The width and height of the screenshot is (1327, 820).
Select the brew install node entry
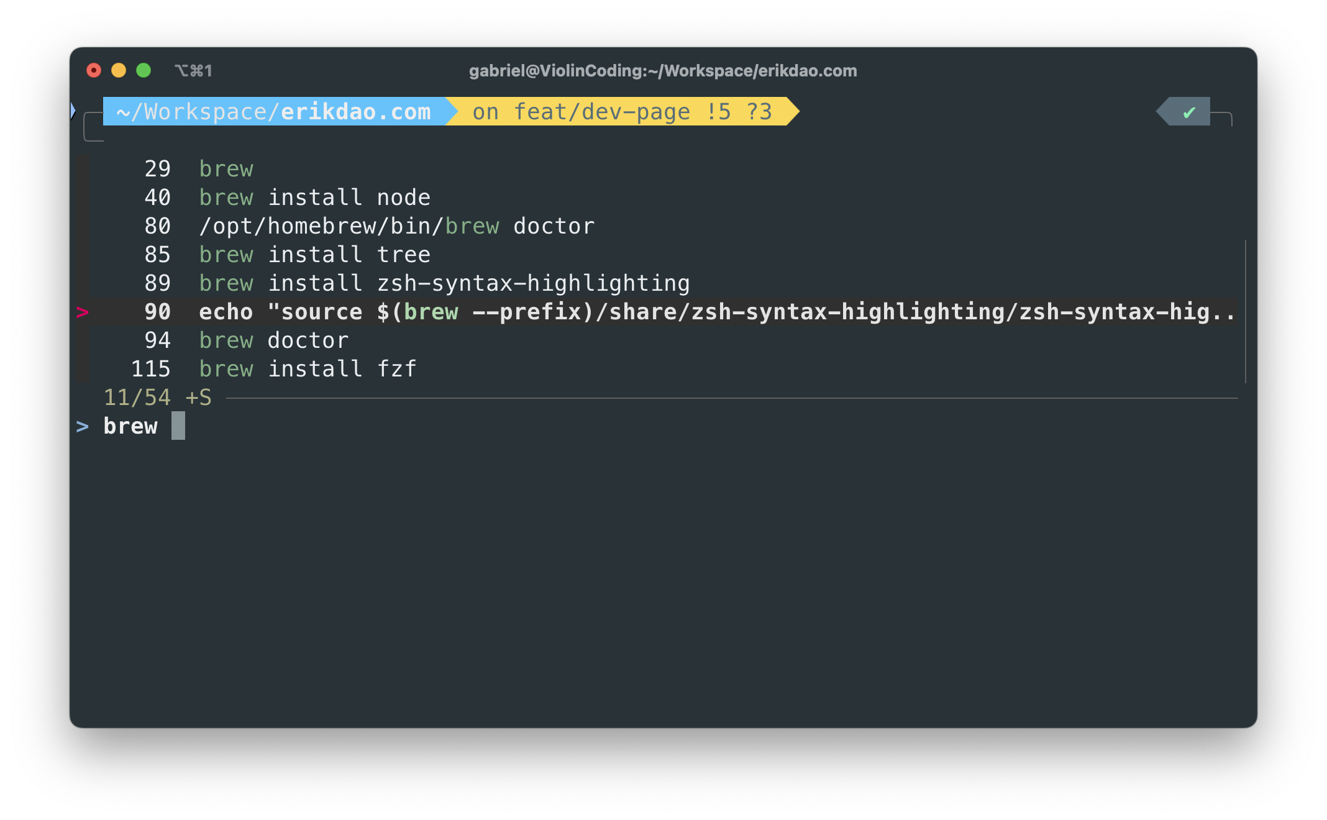[x=314, y=198]
